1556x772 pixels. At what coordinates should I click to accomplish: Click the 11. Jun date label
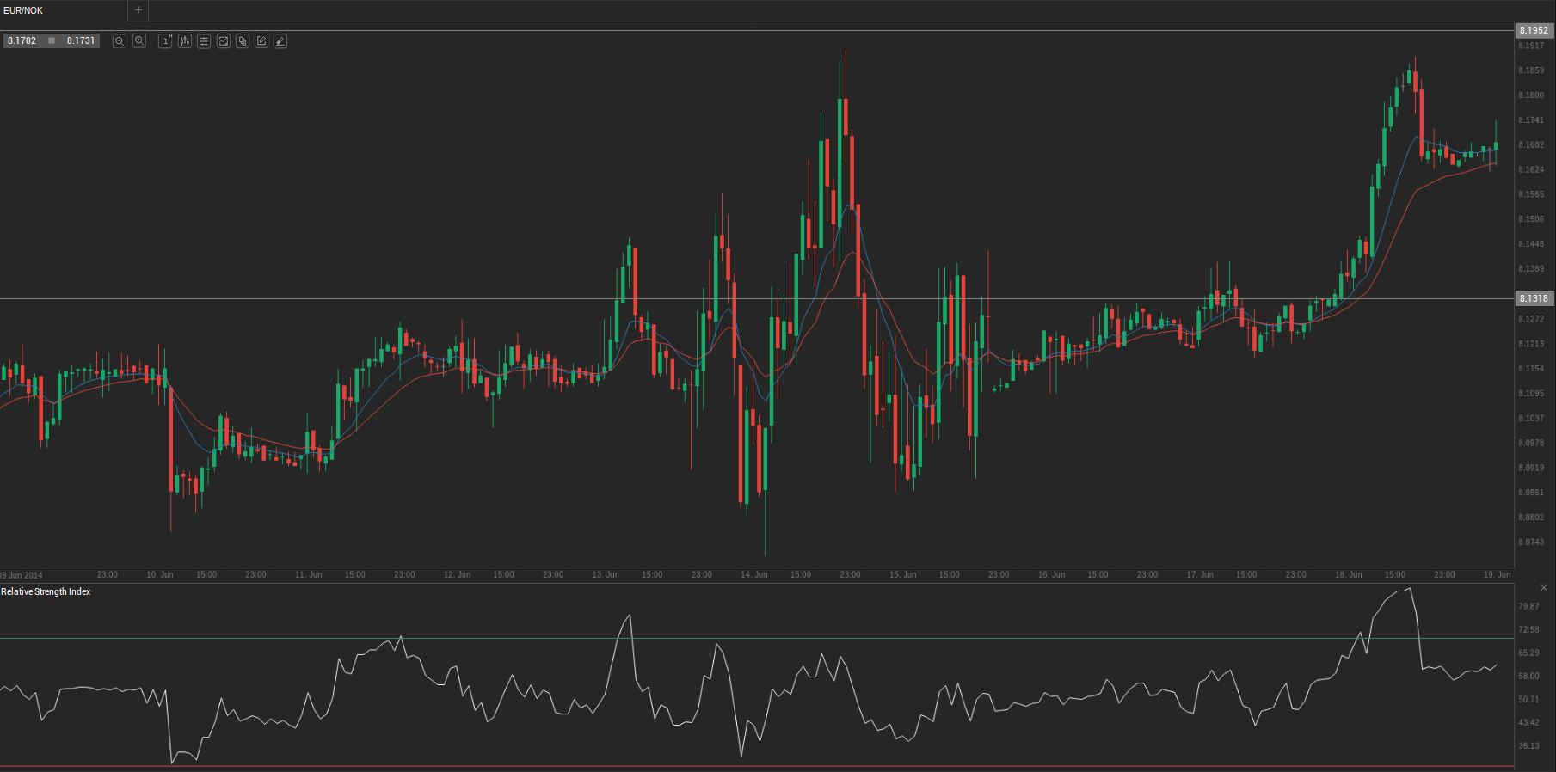pos(309,574)
